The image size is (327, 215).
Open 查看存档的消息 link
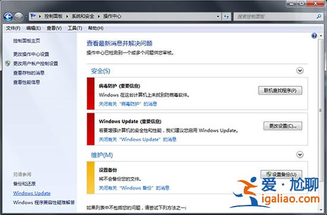pyautogui.click(x=29, y=73)
